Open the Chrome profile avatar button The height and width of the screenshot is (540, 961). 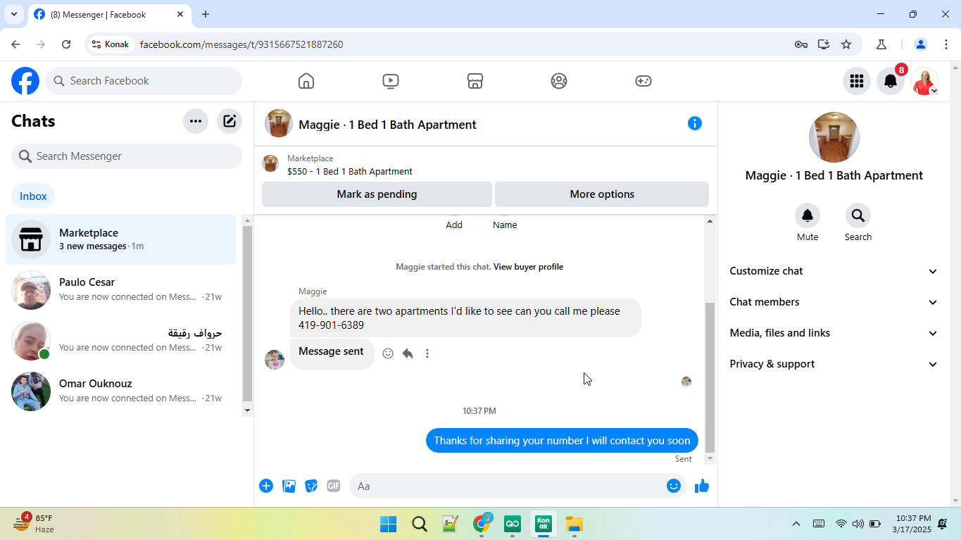920,44
